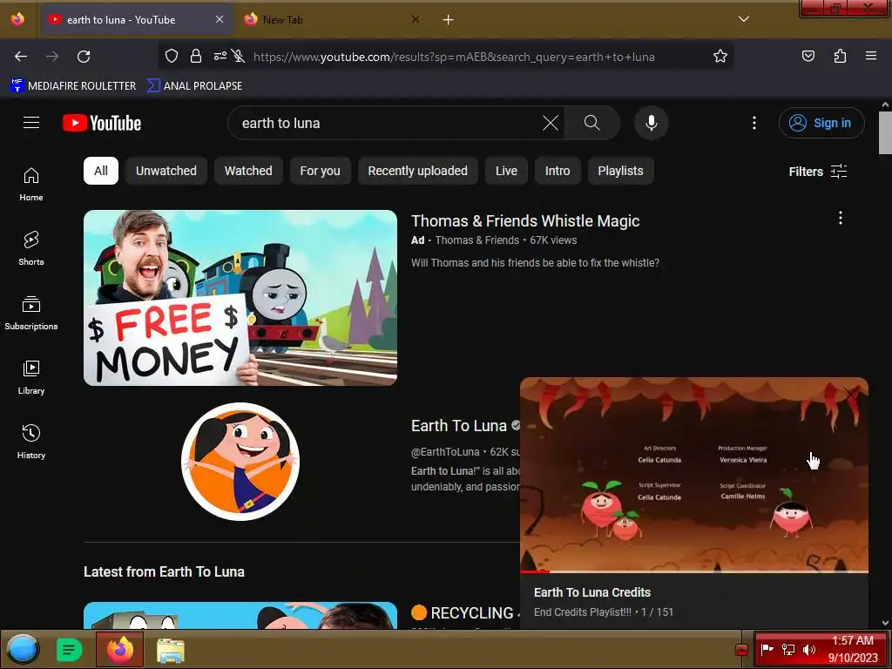Open Library in sidebar
The height and width of the screenshot is (669, 892).
pyautogui.click(x=31, y=377)
